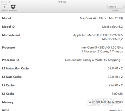The height and width of the screenshot is (111, 125).
Task: Select the Processor label
Action: point(9,48)
